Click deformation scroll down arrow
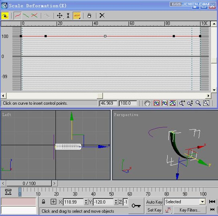Screen dimensions: 218x216 [214, 90]
